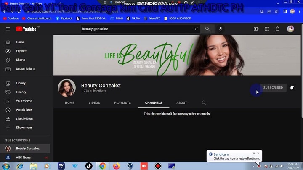The height and width of the screenshot is (170, 303).
Task: Click the Life is Beautyful channel banner
Action: (x=177, y=55)
